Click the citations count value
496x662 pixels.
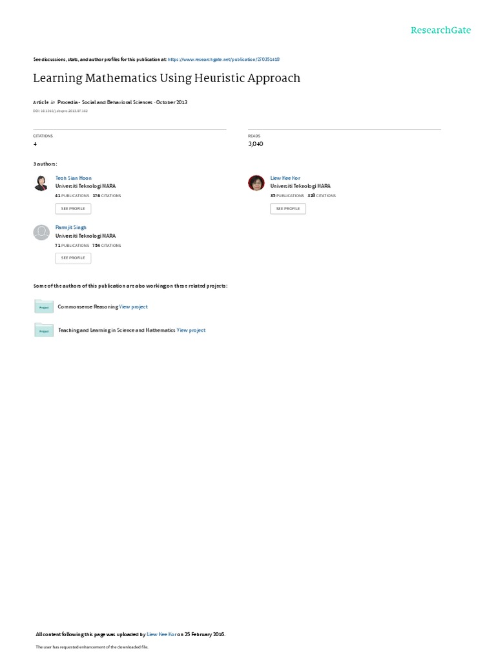35,144
